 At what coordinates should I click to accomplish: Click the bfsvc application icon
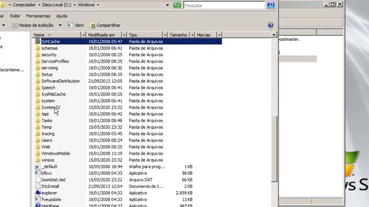pyautogui.click(x=37, y=173)
